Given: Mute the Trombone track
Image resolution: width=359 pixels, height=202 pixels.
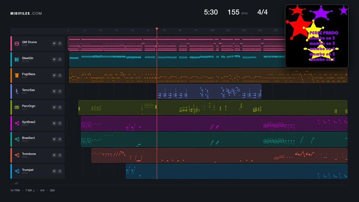Looking at the screenshot, I should click(54, 155).
